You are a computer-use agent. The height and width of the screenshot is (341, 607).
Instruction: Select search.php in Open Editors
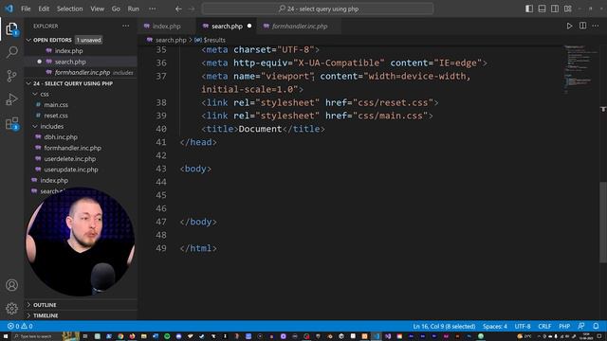(70, 62)
